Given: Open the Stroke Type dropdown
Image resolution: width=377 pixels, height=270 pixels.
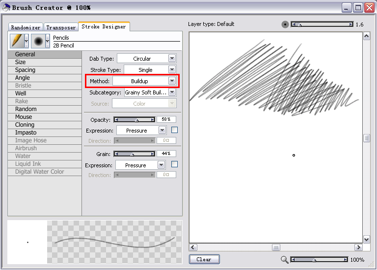Looking at the screenshot, I should pyautogui.click(x=172, y=69).
